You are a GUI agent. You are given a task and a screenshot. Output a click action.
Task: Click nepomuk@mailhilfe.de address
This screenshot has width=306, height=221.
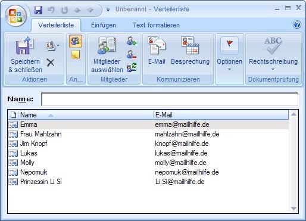(187, 172)
